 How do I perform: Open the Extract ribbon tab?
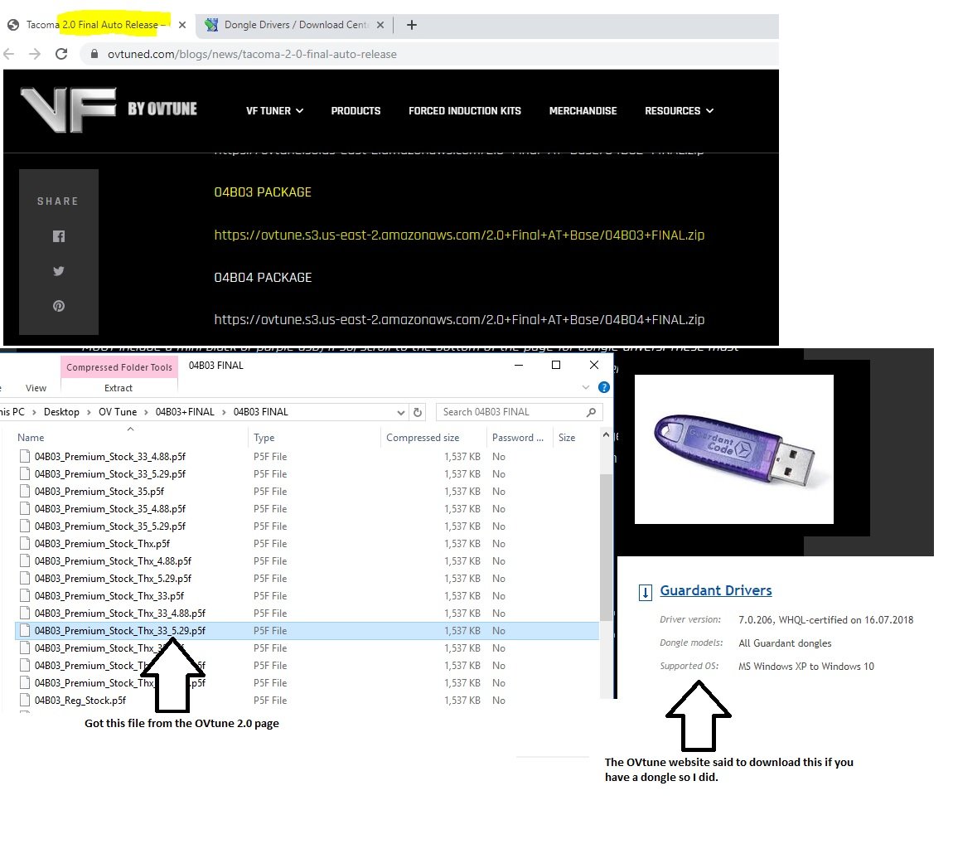pos(119,388)
